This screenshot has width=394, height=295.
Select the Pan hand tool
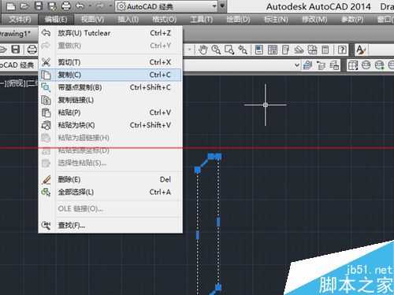coord(203,50)
